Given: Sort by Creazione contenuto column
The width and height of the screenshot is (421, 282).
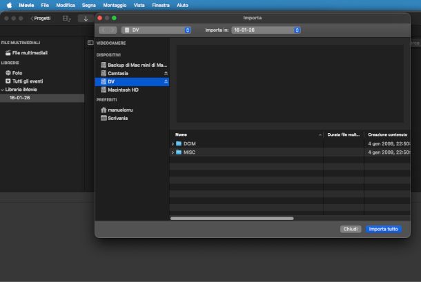Looking at the screenshot, I should tap(387, 134).
